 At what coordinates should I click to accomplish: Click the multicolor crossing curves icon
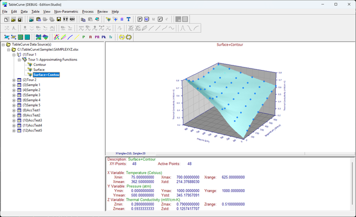(x=56, y=37)
